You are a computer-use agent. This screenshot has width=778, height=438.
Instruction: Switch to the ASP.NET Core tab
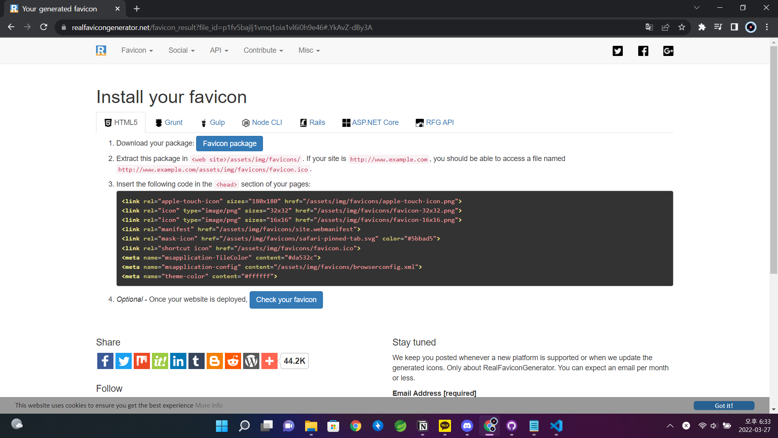370,122
